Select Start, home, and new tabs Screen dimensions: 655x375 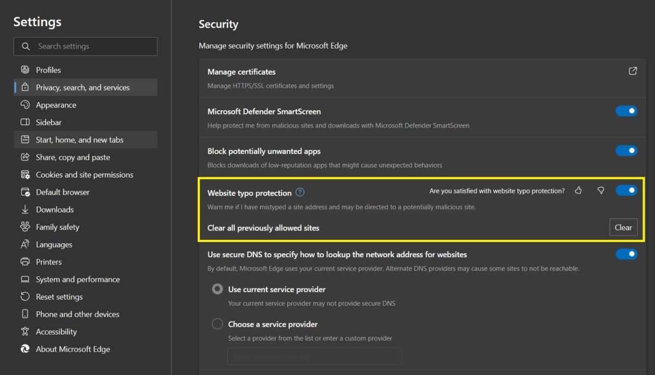pyautogui.click(x=85, y=140)
